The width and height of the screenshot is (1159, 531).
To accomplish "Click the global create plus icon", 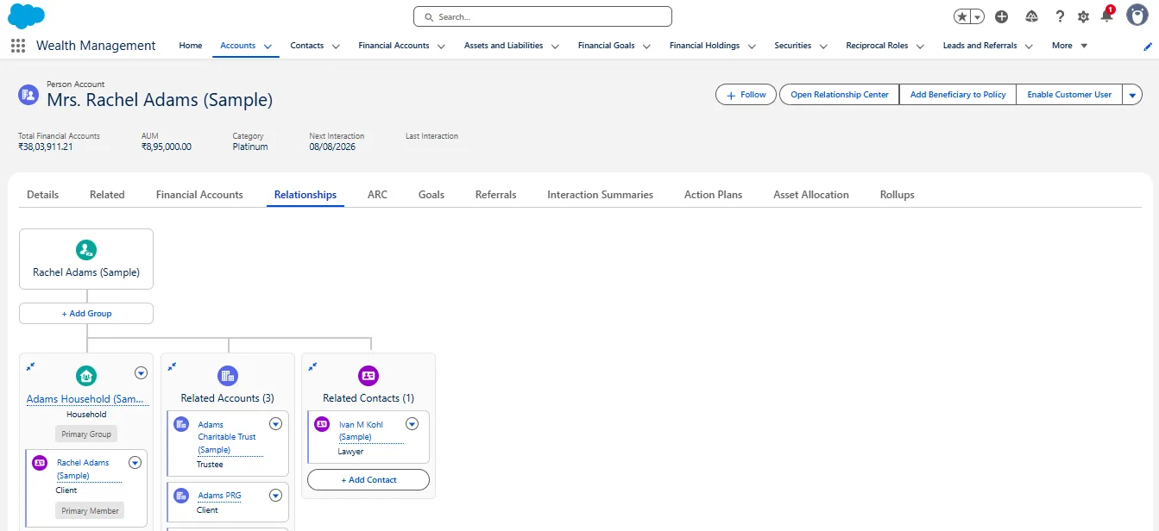I will 1001,16.
